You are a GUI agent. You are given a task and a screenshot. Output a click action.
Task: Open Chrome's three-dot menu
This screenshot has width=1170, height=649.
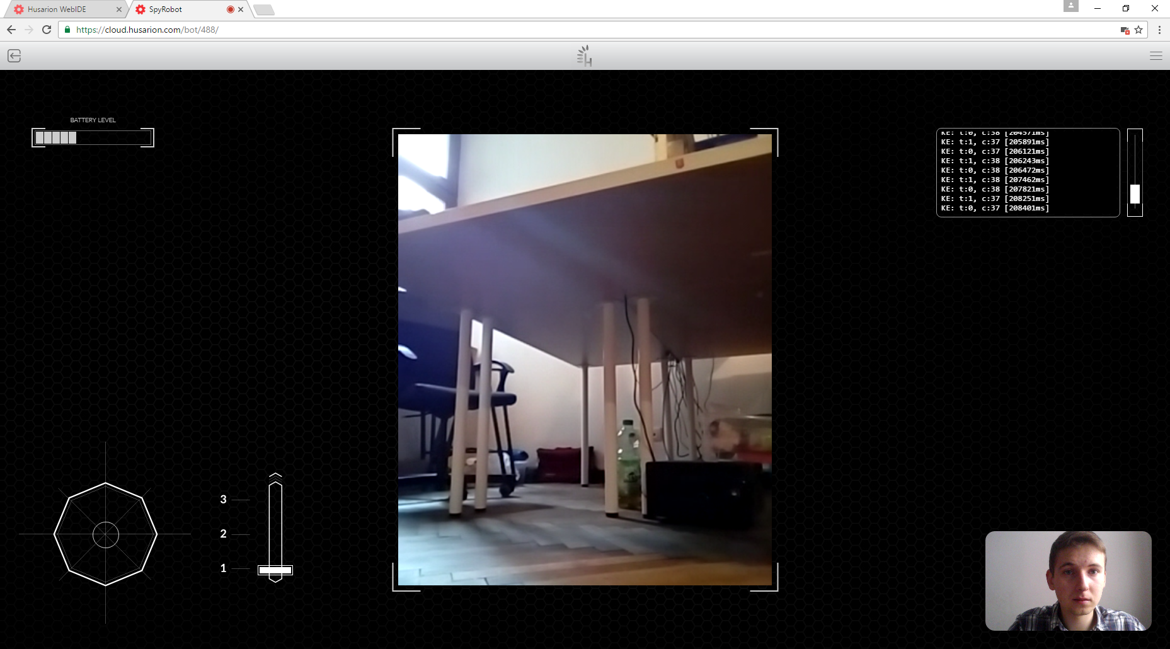pos(1160,30)
